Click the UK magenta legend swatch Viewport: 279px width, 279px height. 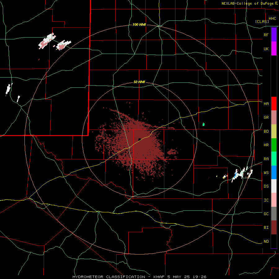[x=274, y=49]
